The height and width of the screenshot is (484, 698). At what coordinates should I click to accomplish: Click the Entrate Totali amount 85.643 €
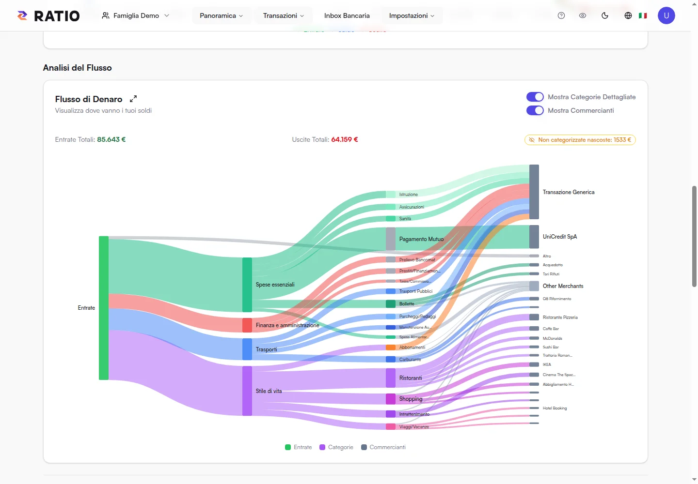[x=111, y=139]
